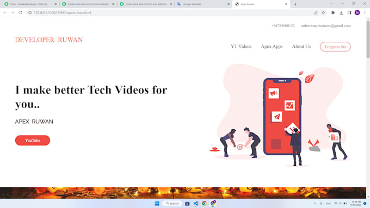370x208 pixels.
Task: Click the page vertical scrollbar thumb
Action: [368, 39]
